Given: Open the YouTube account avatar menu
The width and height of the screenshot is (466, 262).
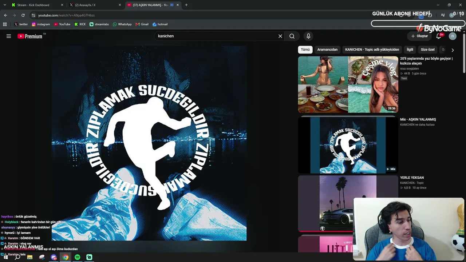Looking at the screenshot, I should click(453, 36).
